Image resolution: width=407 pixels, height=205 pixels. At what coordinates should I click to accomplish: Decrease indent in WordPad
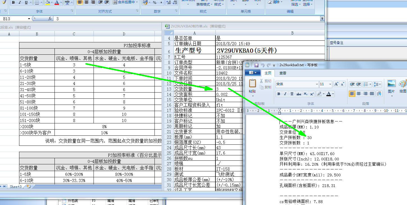[352, 84]
